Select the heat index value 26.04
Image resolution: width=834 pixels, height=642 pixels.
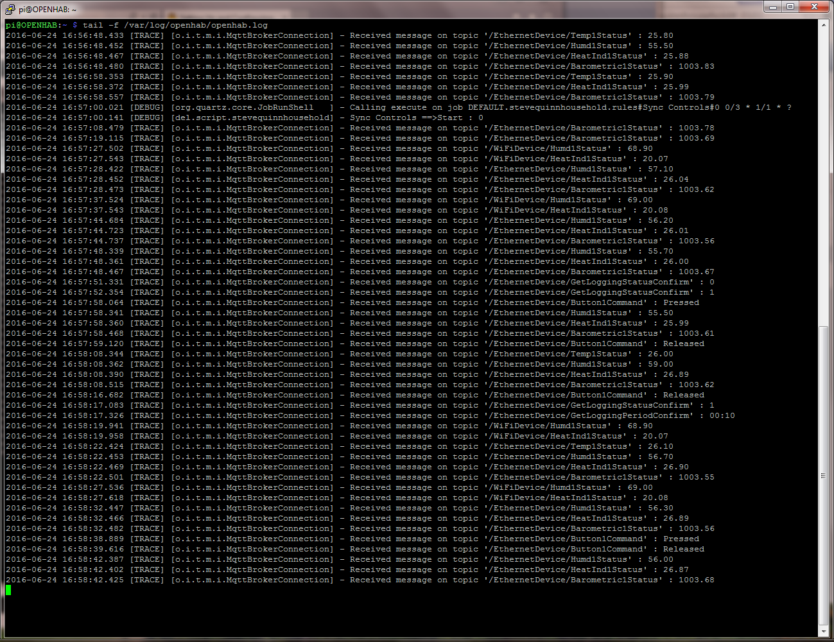tap(676, 179)
